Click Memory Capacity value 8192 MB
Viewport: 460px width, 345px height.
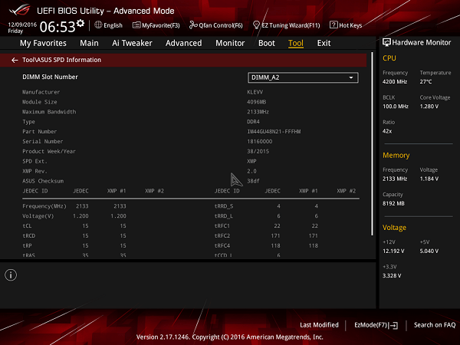pos(393,204)
